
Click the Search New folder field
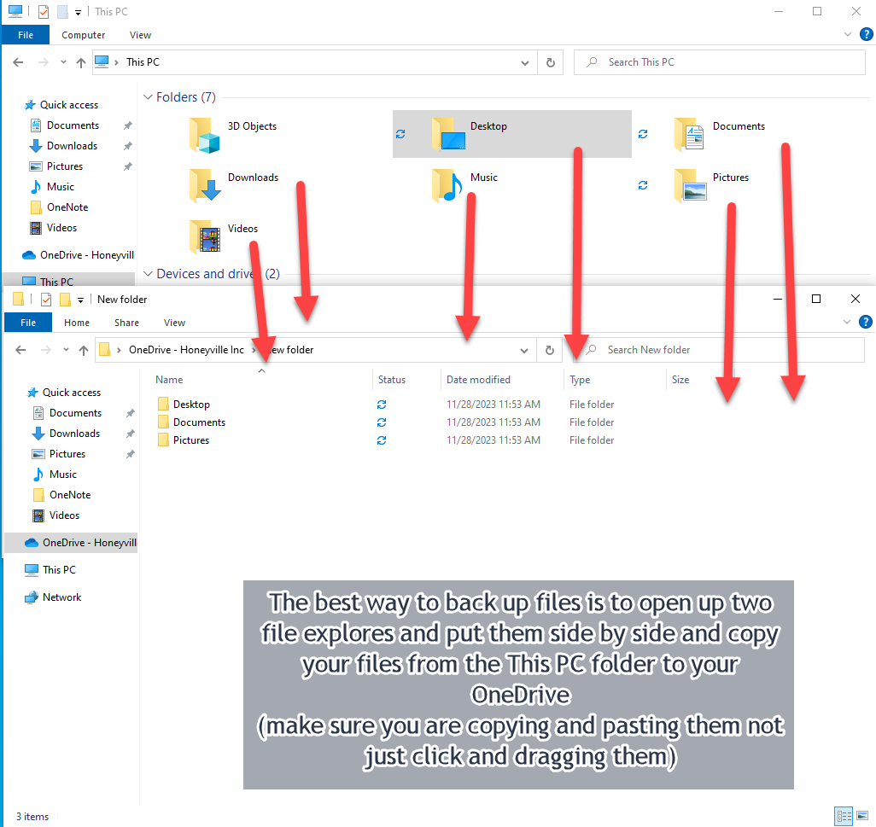(x=719, y=350)
